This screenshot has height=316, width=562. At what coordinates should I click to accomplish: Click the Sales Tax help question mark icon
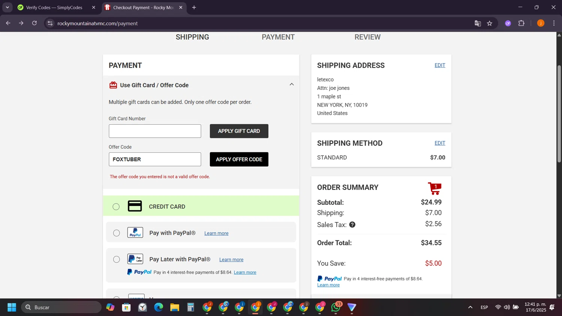[352, 225]
